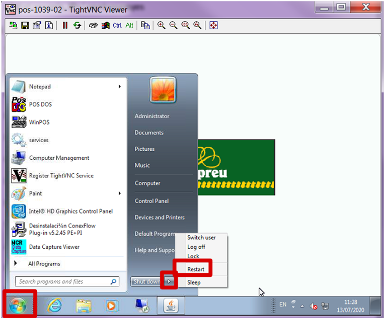Open the file transfer toolbar icon

(145, 25)
